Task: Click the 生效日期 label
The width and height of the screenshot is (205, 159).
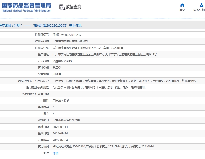Action: point(43,133)
